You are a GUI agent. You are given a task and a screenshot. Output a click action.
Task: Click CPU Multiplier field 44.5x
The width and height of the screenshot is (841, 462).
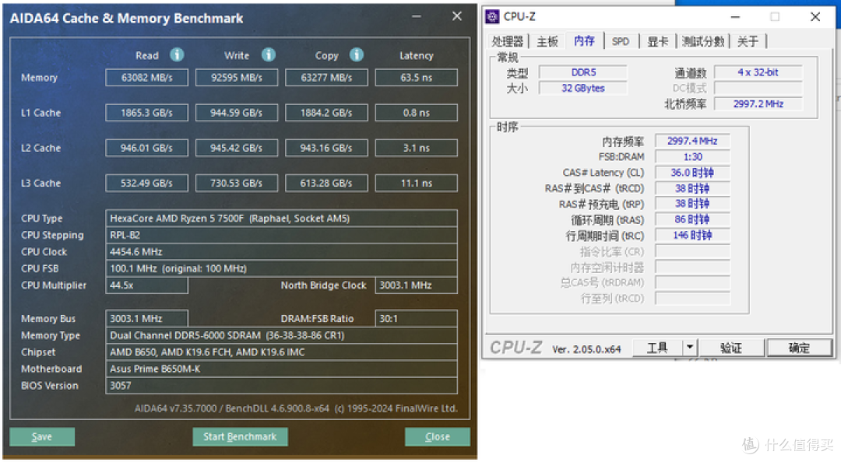tap(147, 285)
